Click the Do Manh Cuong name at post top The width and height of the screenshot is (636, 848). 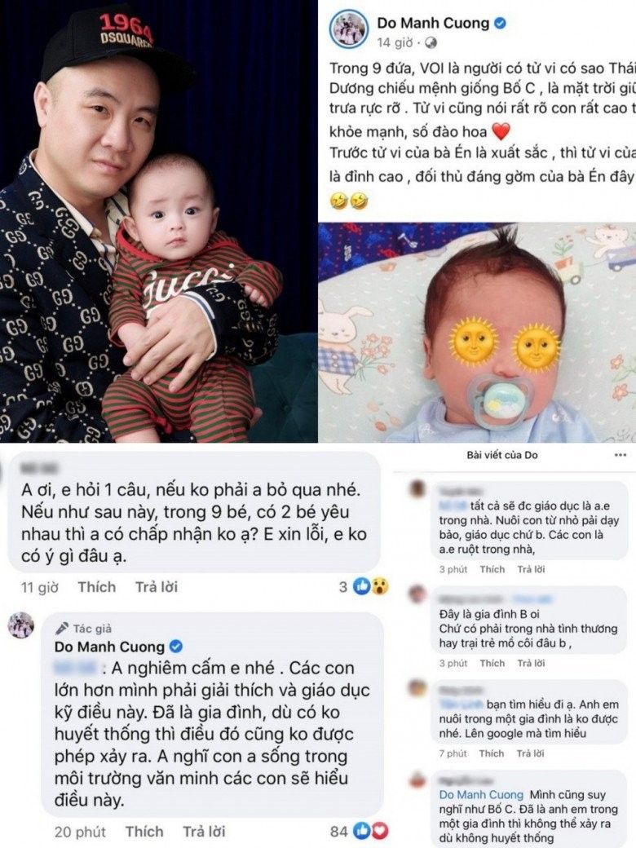pyautogui.click(x=433, y=23)
